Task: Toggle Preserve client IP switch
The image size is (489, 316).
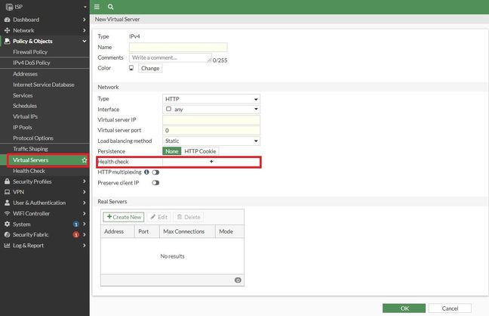Action: coord(155,183)
